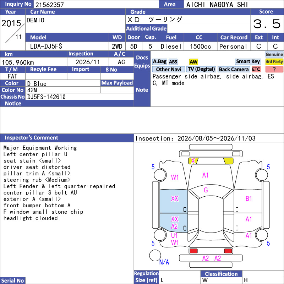The image size is (284, 284).
Task: Select the chassis number DJ5FS-142610
Action: click(x=47, y=97)
